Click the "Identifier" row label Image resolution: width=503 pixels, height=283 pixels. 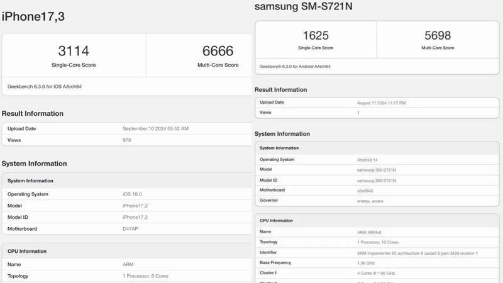coord(268,252)
